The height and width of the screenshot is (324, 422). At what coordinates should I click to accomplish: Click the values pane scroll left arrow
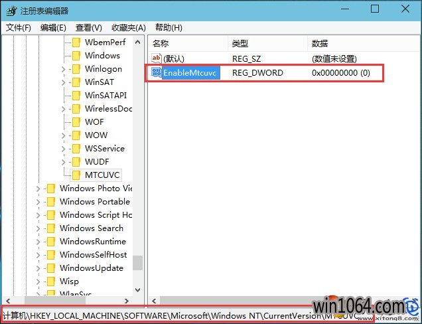tap(154, 301)
